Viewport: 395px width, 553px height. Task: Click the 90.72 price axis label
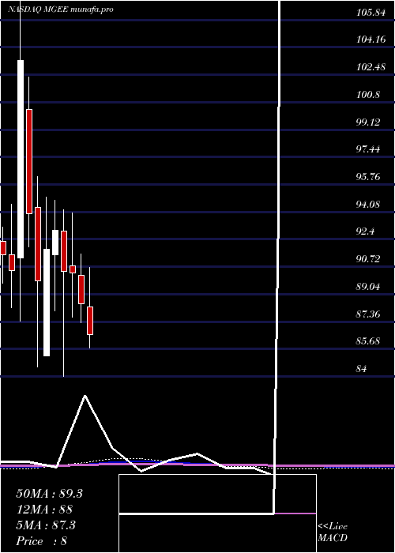tap(368, 259)
